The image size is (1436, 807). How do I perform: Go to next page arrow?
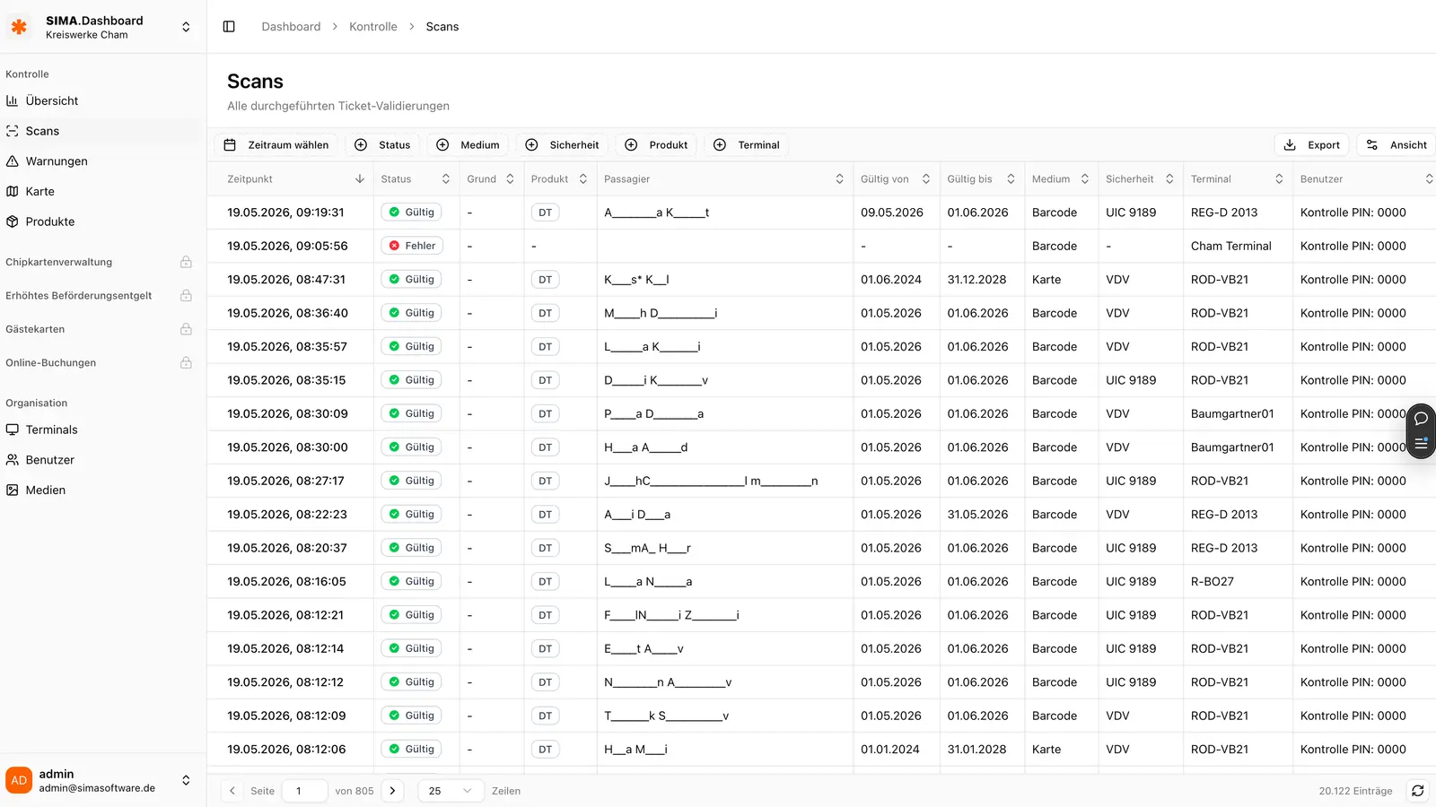point(392,791)
